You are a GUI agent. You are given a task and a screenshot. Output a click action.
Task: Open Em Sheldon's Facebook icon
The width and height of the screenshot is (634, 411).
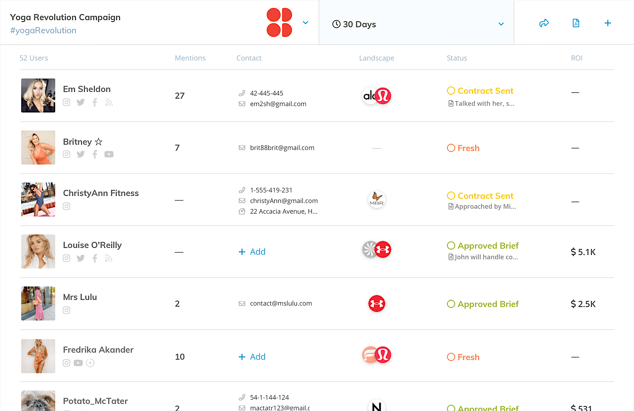tap(95, 102)
